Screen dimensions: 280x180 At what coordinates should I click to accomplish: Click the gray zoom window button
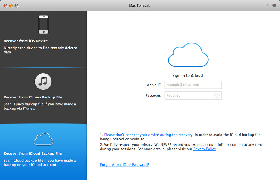click(16, 6)
